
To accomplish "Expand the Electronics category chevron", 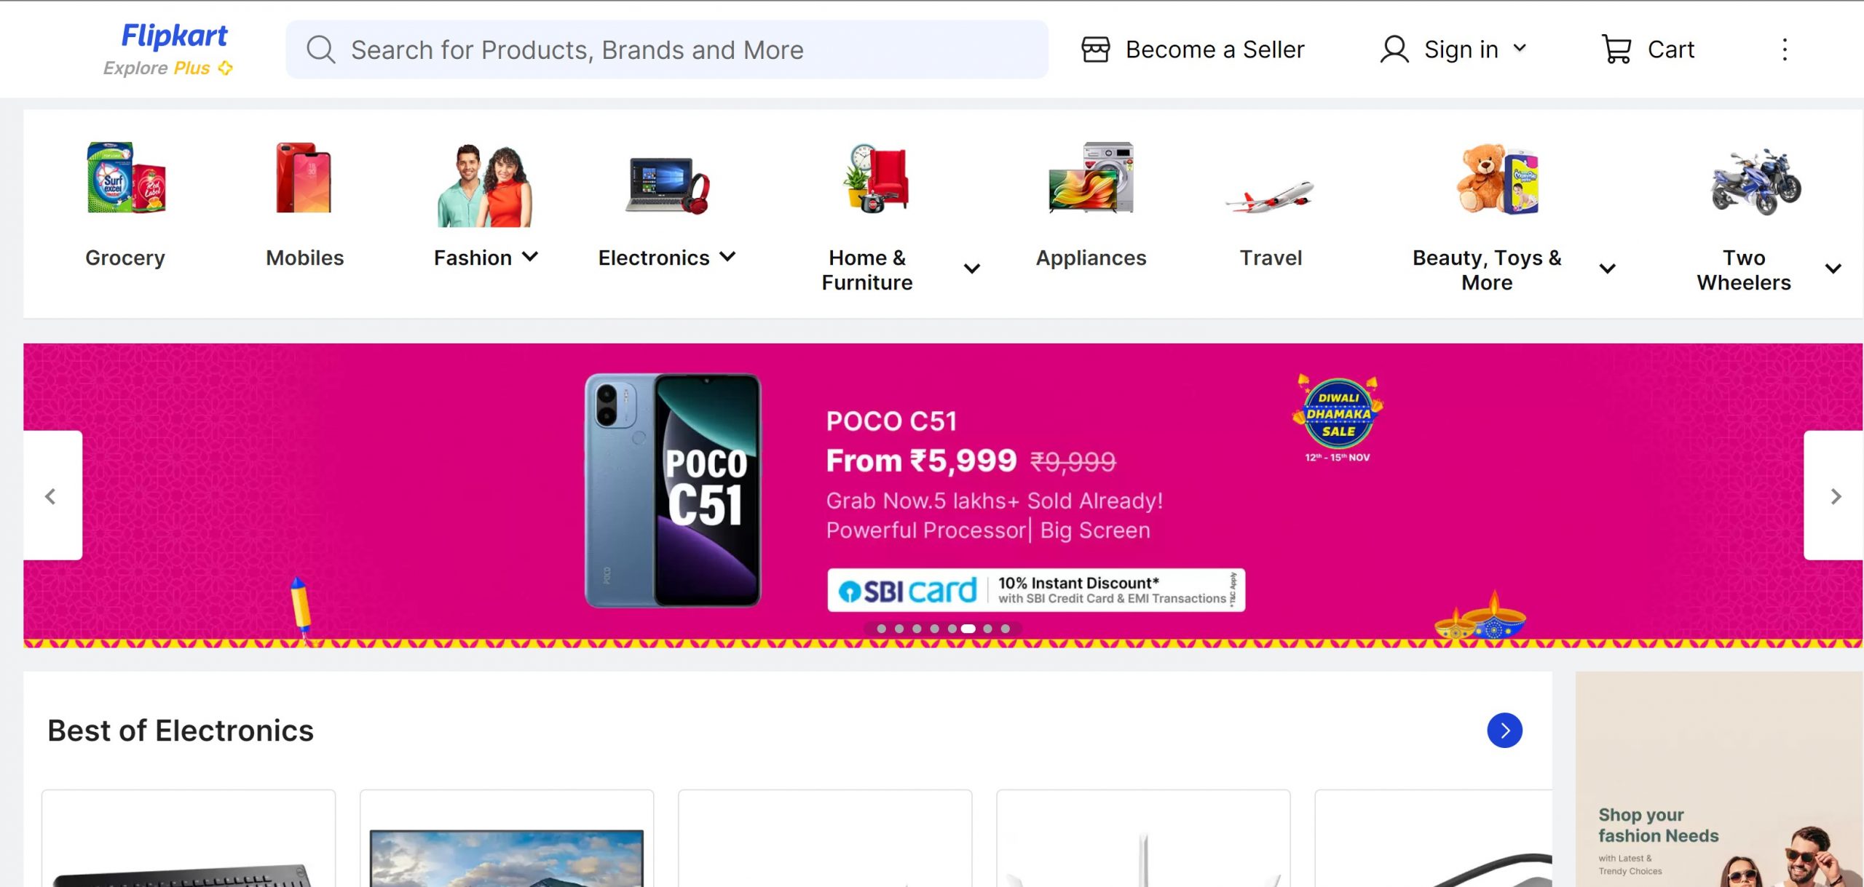I will point(727,257).
